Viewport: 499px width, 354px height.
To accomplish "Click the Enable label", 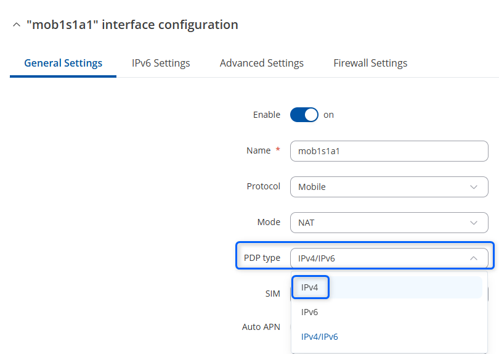I will tap(267, 115).
